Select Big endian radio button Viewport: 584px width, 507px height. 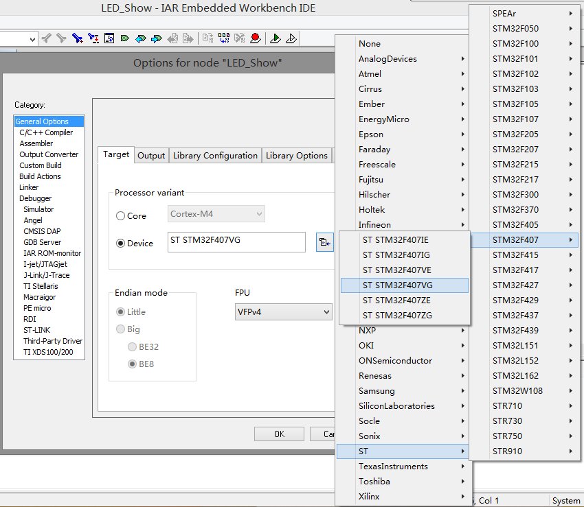tap(120, 329)
